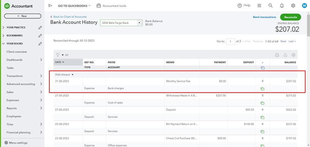310x147 pixels.
Task: Edit Your Books section pencil icon
Action: click(x=40, y=44)
